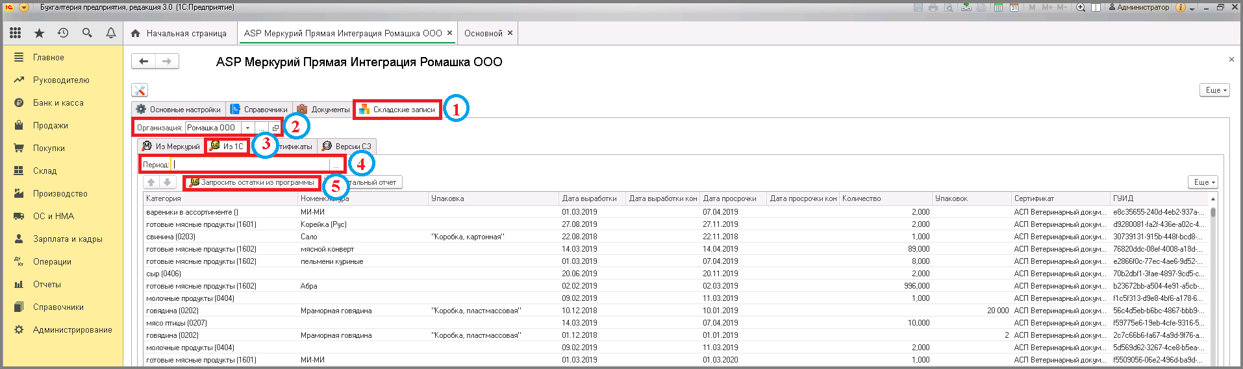
Task: Open the yellow info icon
Action: tap(1180, 7)
